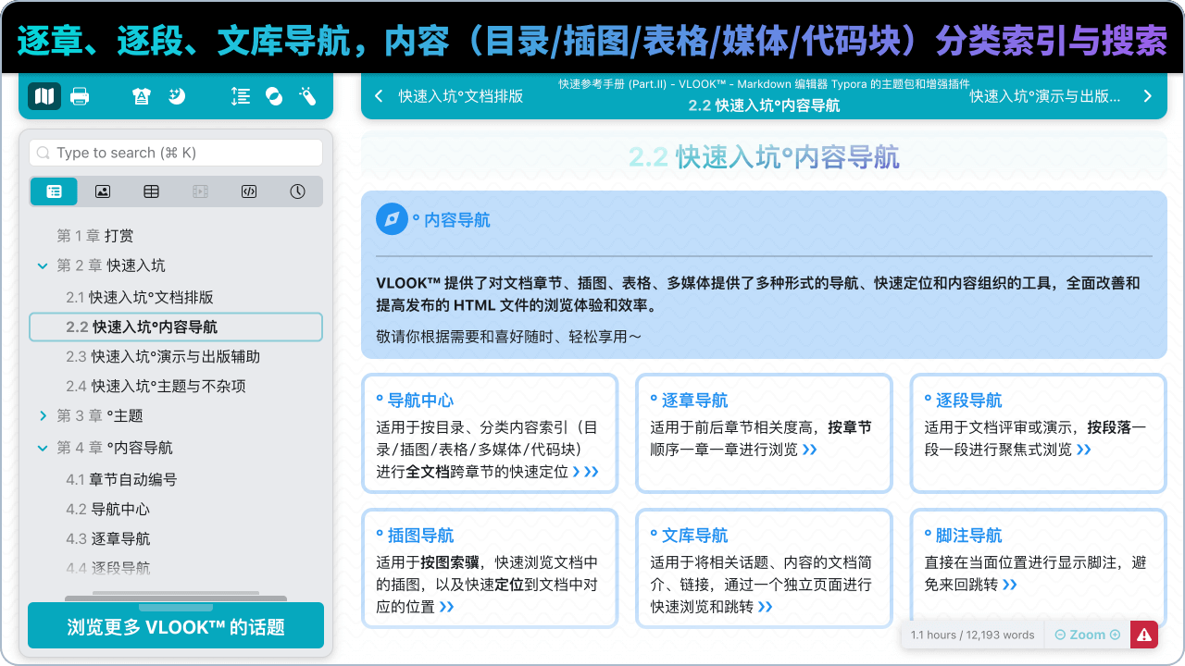Click the 脚注导航 card heading
Viewport: 1185px width, 666px height.
pos(964,536)
